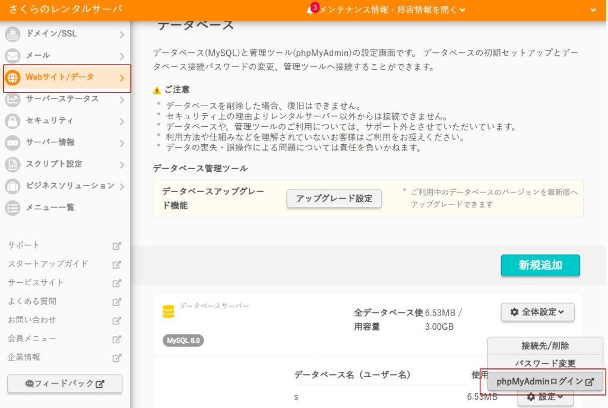608x408 pixels.
Task: Click the 3.00GB capacity text
Action: 439,327
